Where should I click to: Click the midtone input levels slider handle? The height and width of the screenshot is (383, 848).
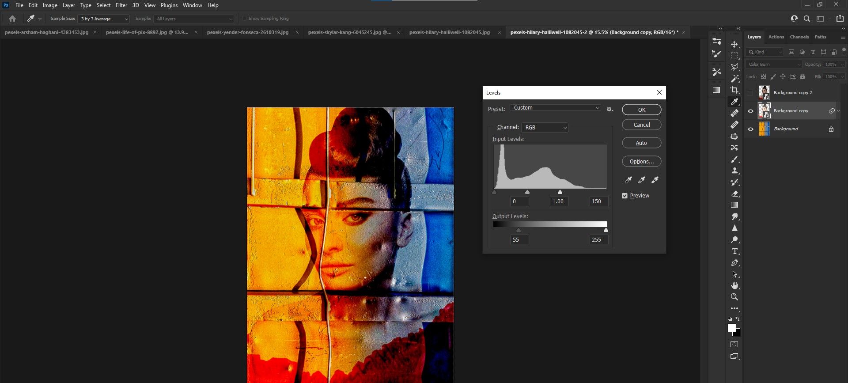point(527,192)
